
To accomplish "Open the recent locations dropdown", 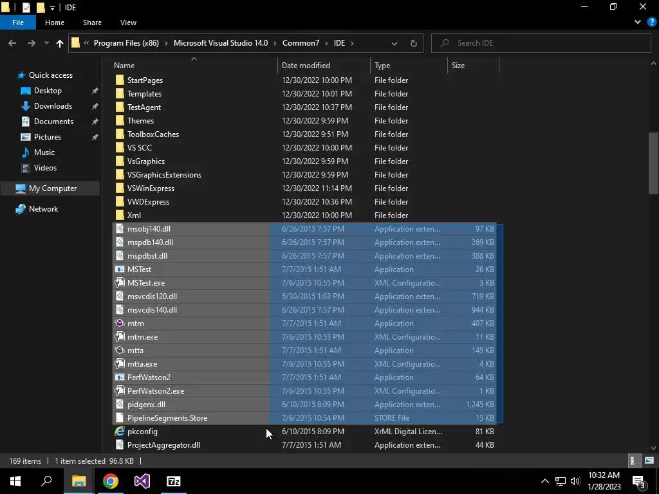I will click(x=46, y=43).
